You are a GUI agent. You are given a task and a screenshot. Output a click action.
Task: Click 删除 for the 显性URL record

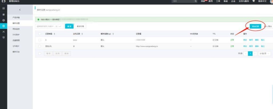(257, 46)
